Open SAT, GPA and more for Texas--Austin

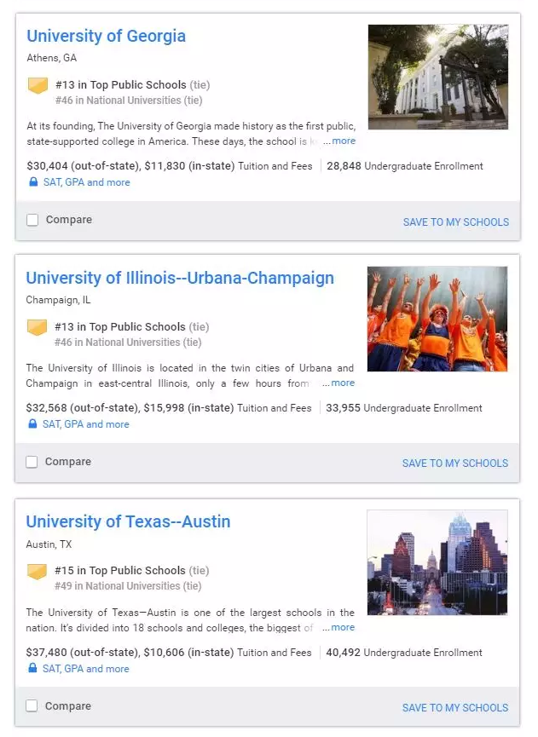pos(85,668)
